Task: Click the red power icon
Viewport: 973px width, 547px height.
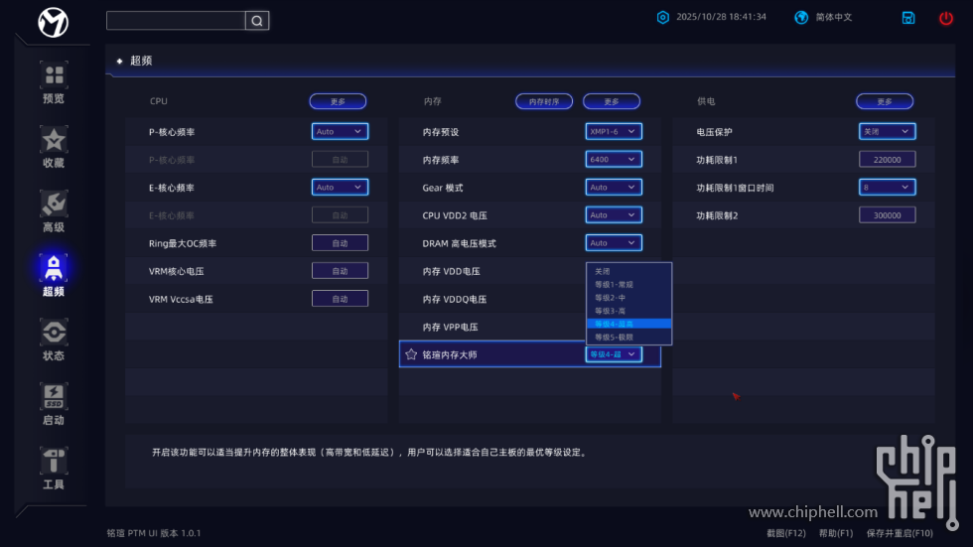Action: 945,18
